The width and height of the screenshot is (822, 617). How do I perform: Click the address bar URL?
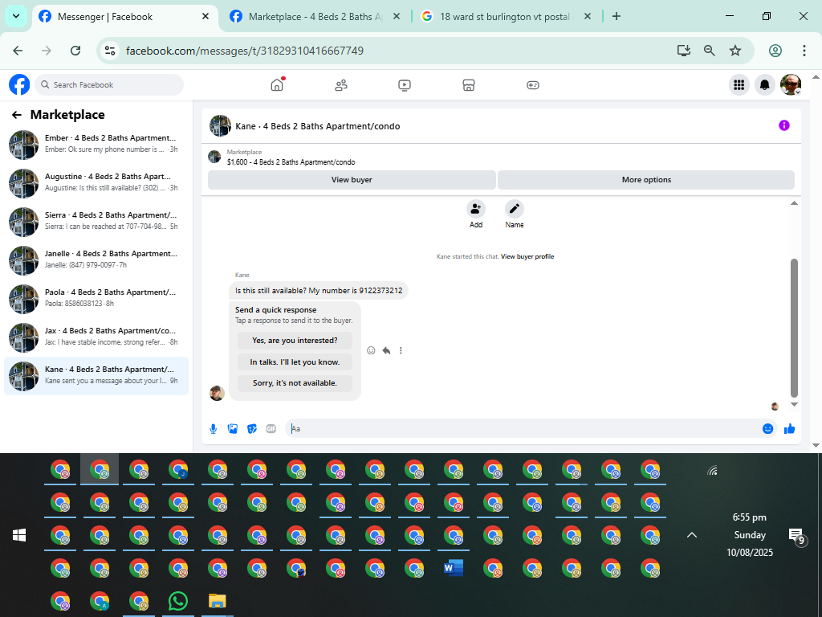click(x=244, y=51)
